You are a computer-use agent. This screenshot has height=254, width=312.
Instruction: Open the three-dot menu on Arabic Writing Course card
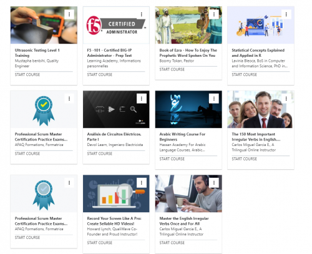tap(214, 99)
